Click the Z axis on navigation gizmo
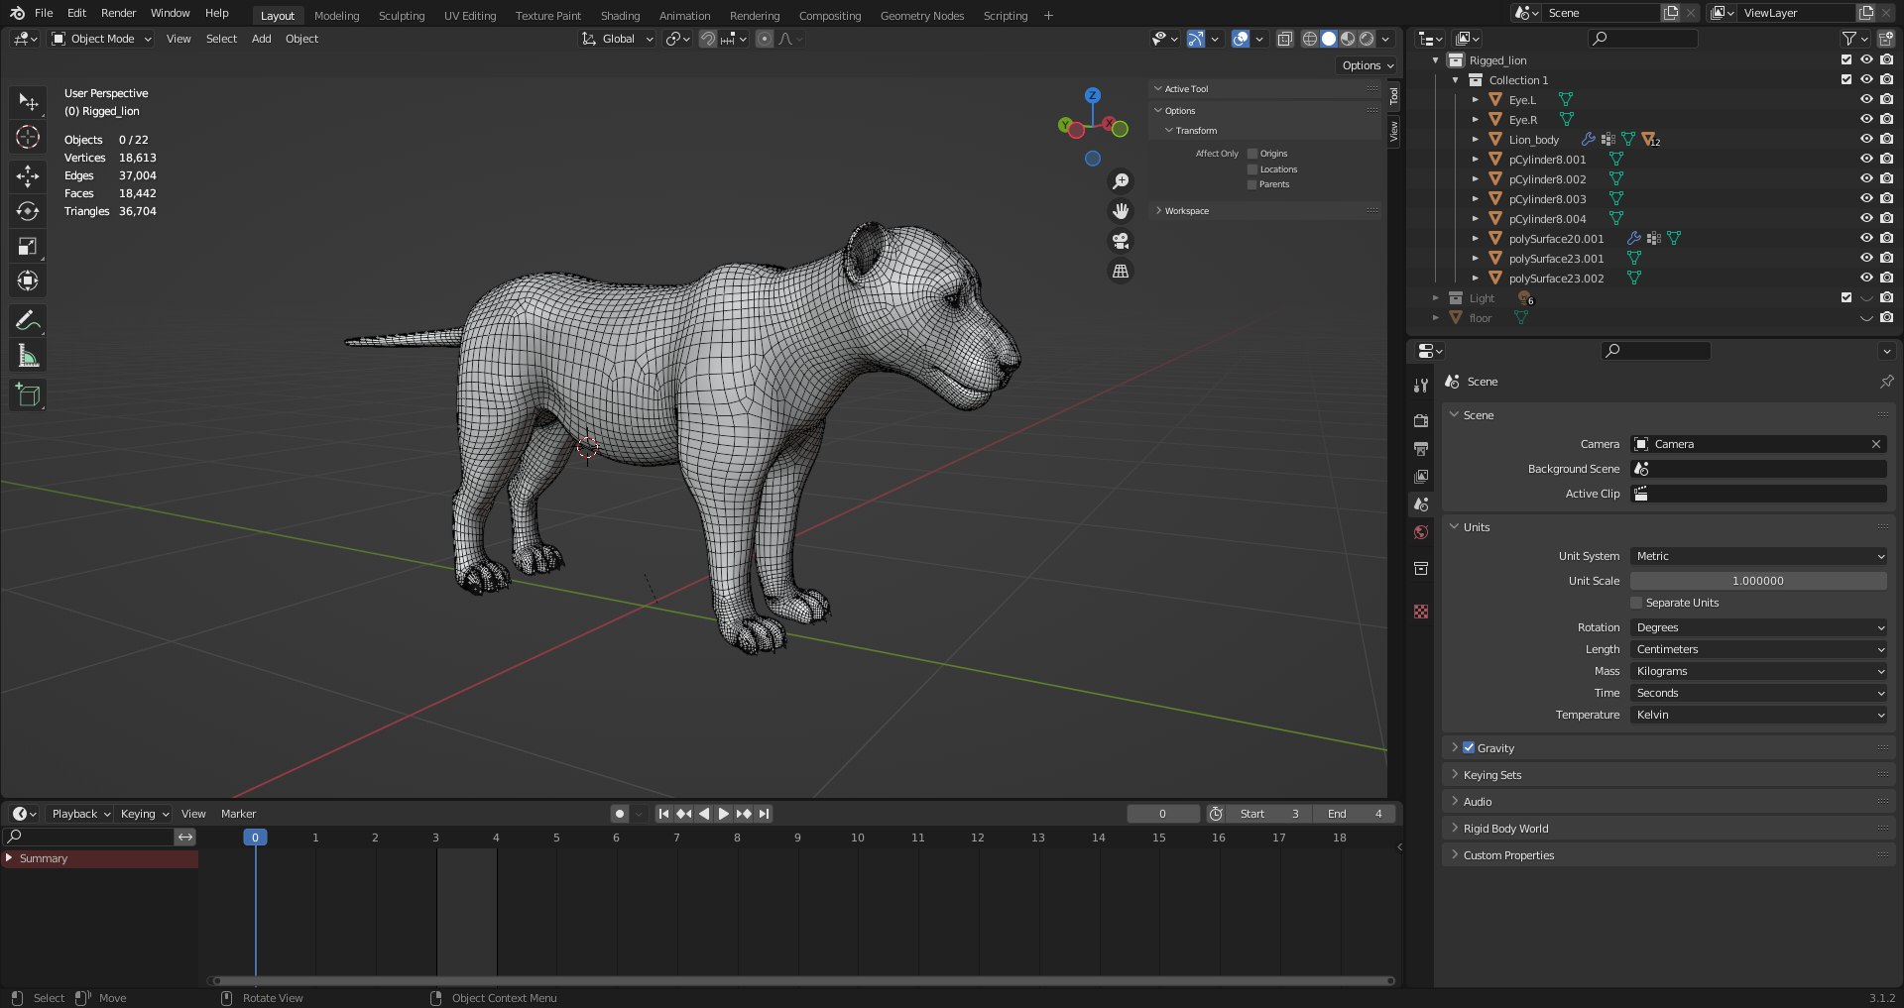The image size is (1904, 1008). (x=1092, y=95)
